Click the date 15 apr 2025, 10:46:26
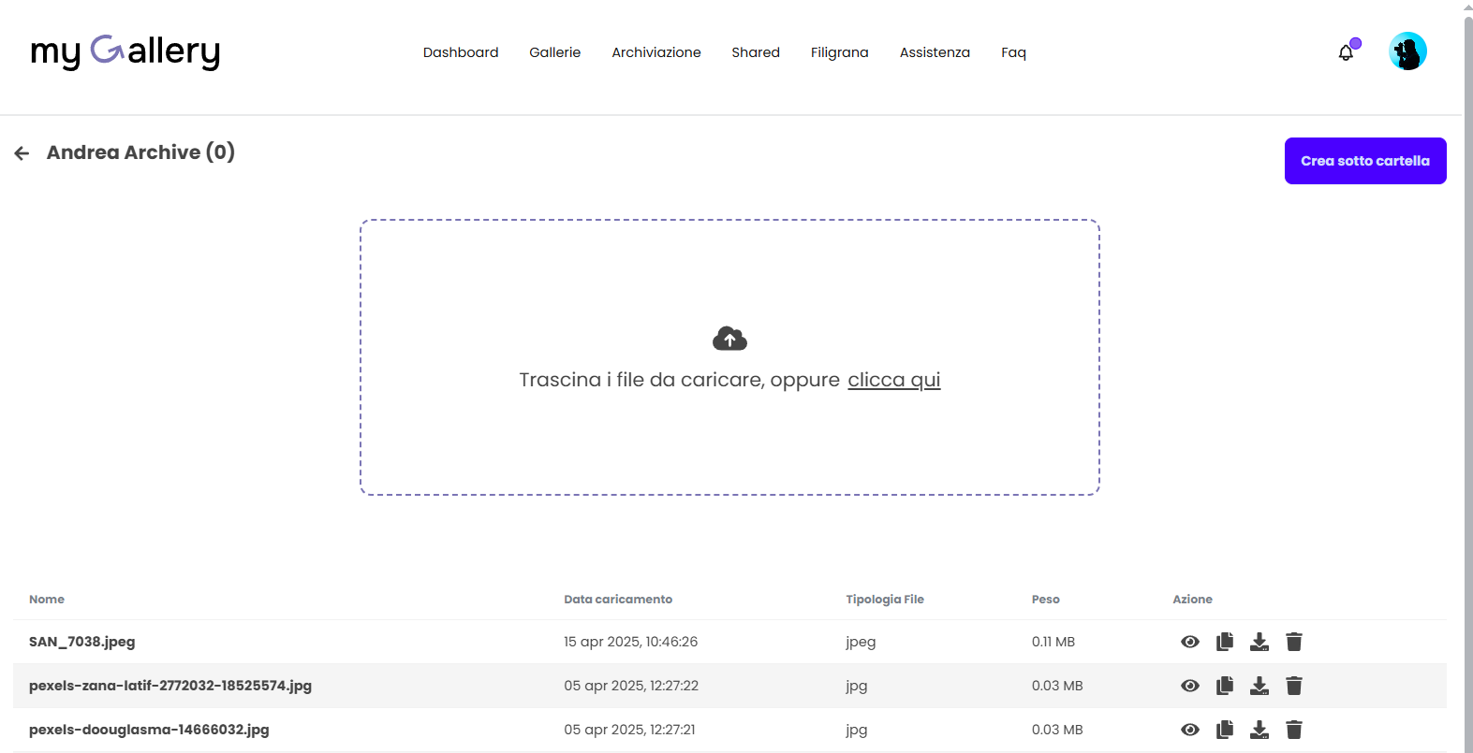 pos(631,642)
